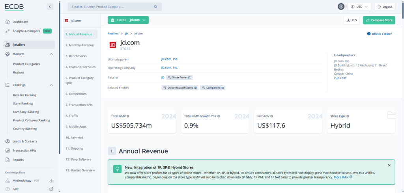Click the Total GMV info icon
Screen dimensions: 404x193
(128, 116)
